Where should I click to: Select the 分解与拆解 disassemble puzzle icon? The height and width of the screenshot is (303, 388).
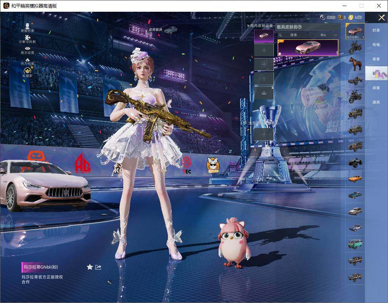click(27, 37)
